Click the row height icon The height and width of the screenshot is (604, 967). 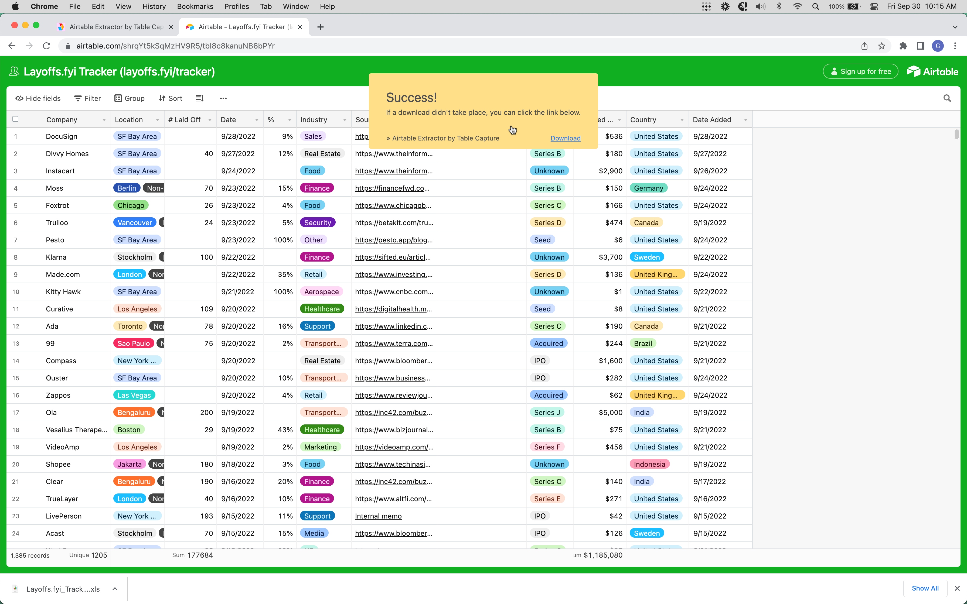200,98
